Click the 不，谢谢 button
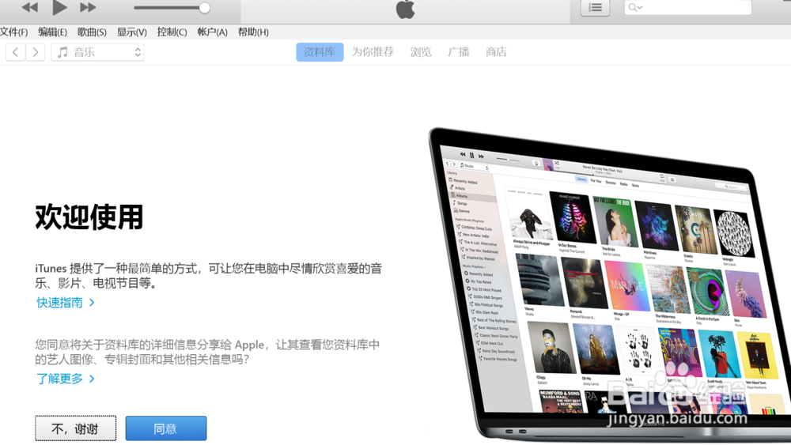The image size is (791, 445). (x=76, y=428)
